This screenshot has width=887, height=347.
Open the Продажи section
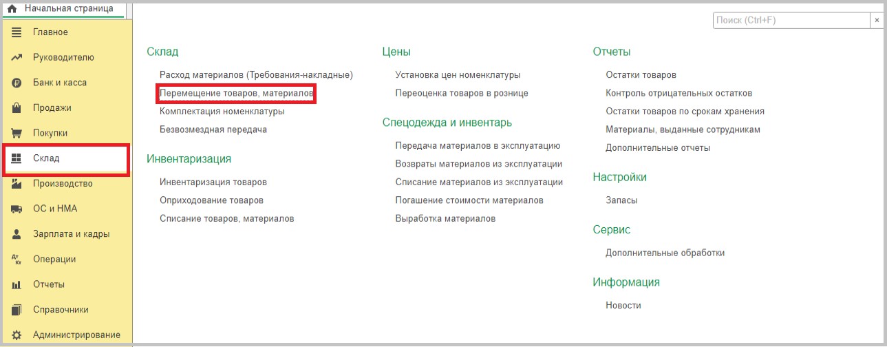(x=52, y=108)
